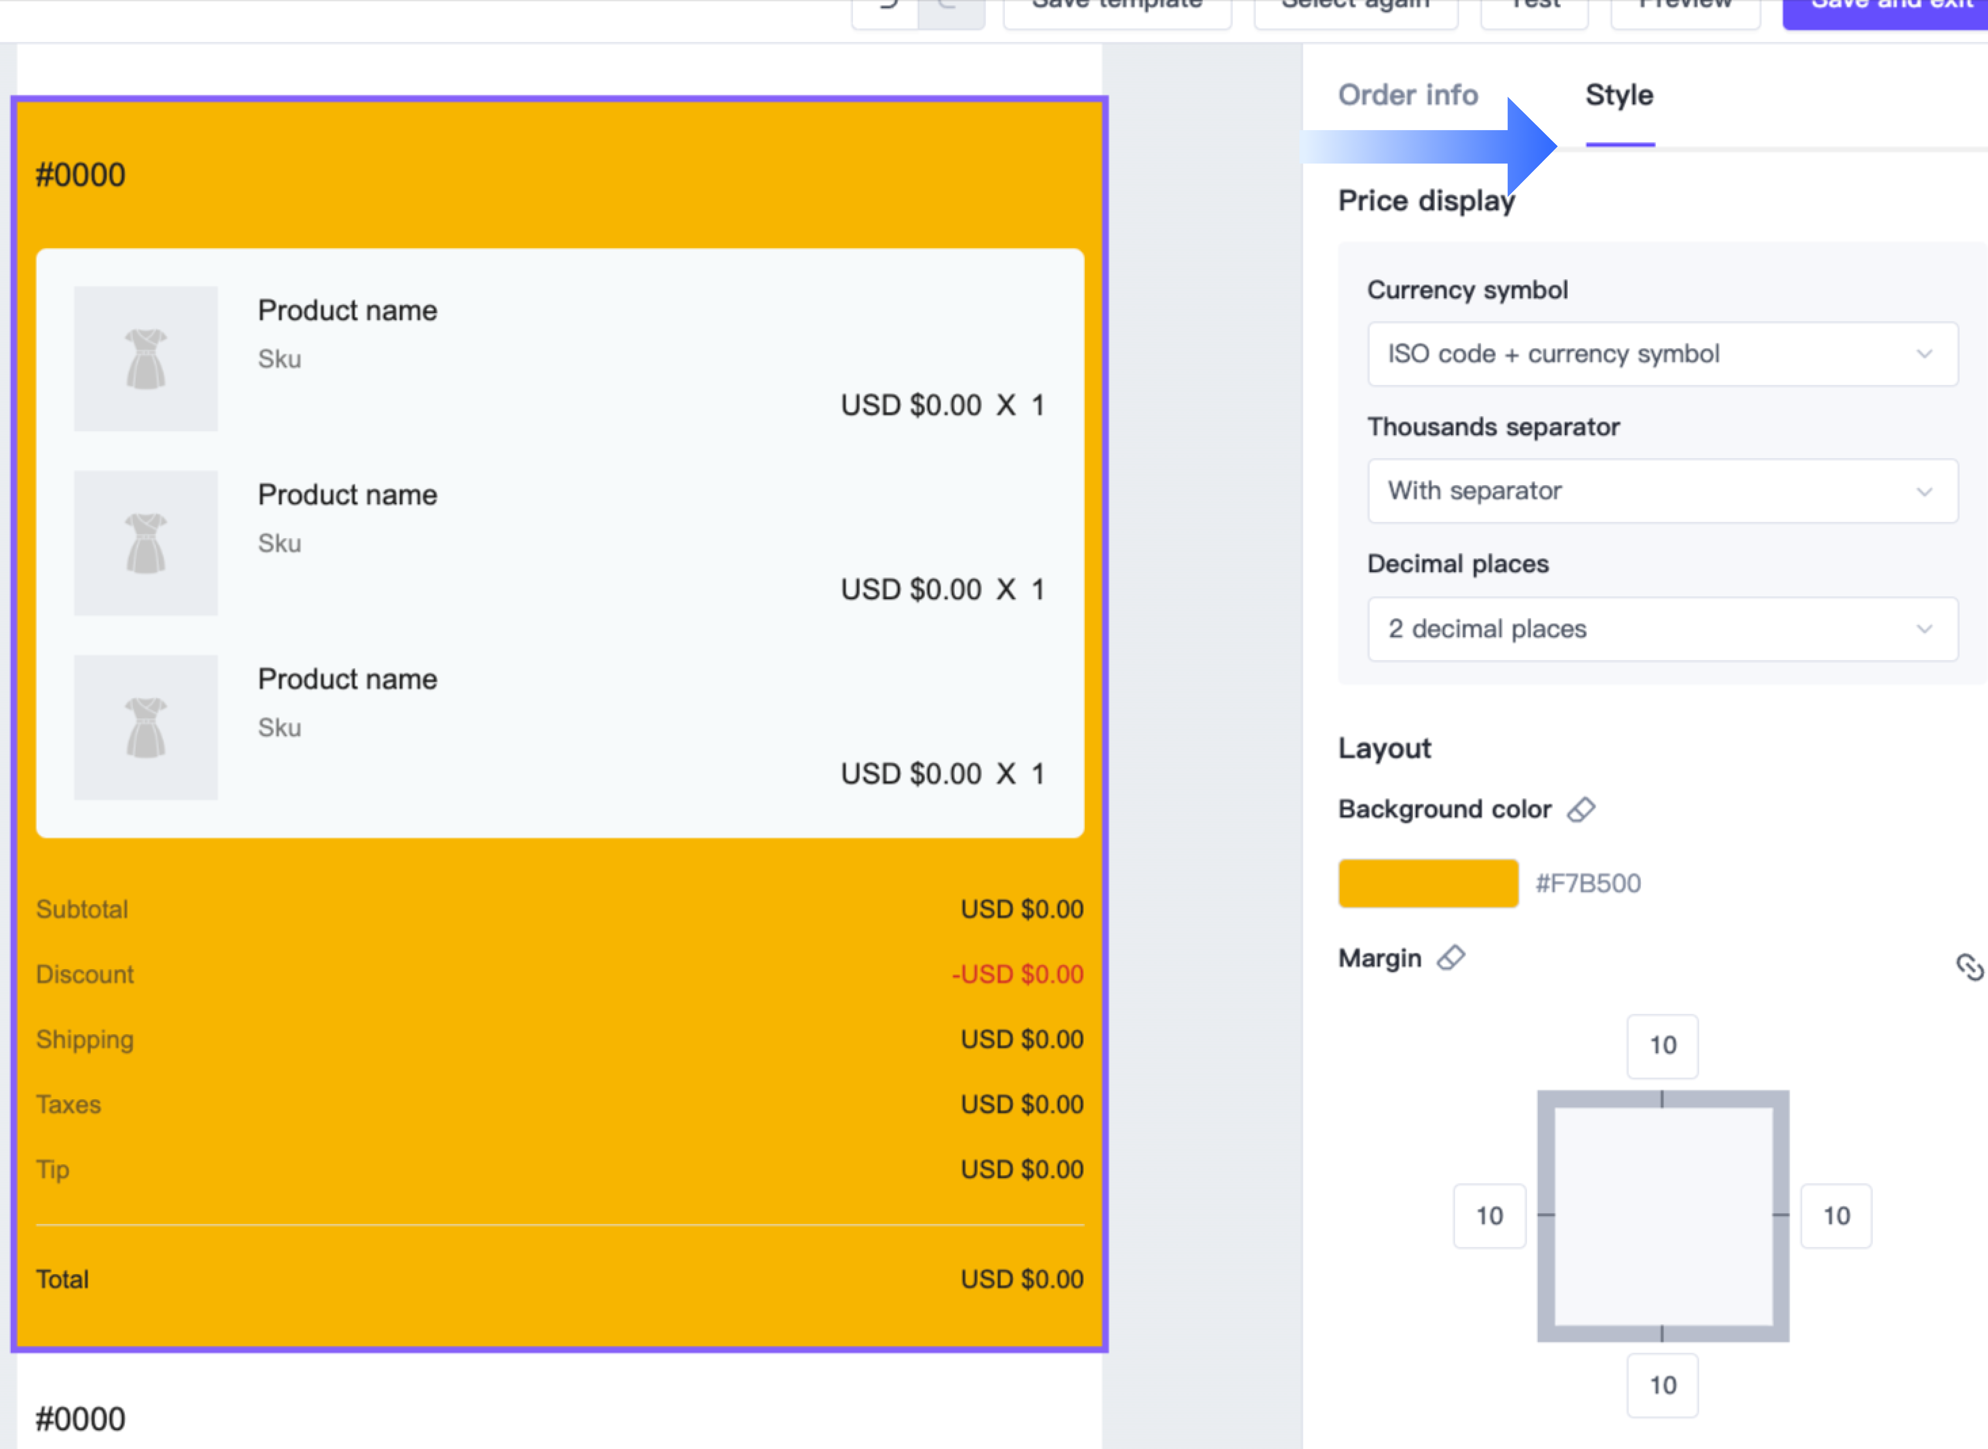Click the Subtotal USD $0.00 amount
1988x1449 pixels.
(1022, 910)
